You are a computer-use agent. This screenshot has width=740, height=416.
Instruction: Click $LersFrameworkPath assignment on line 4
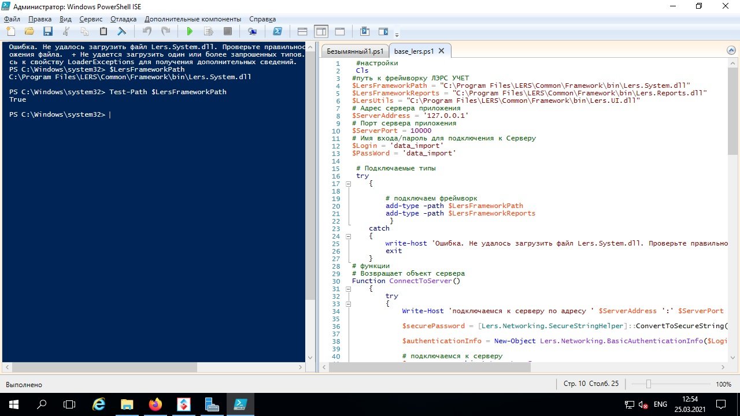coord(521,86)
